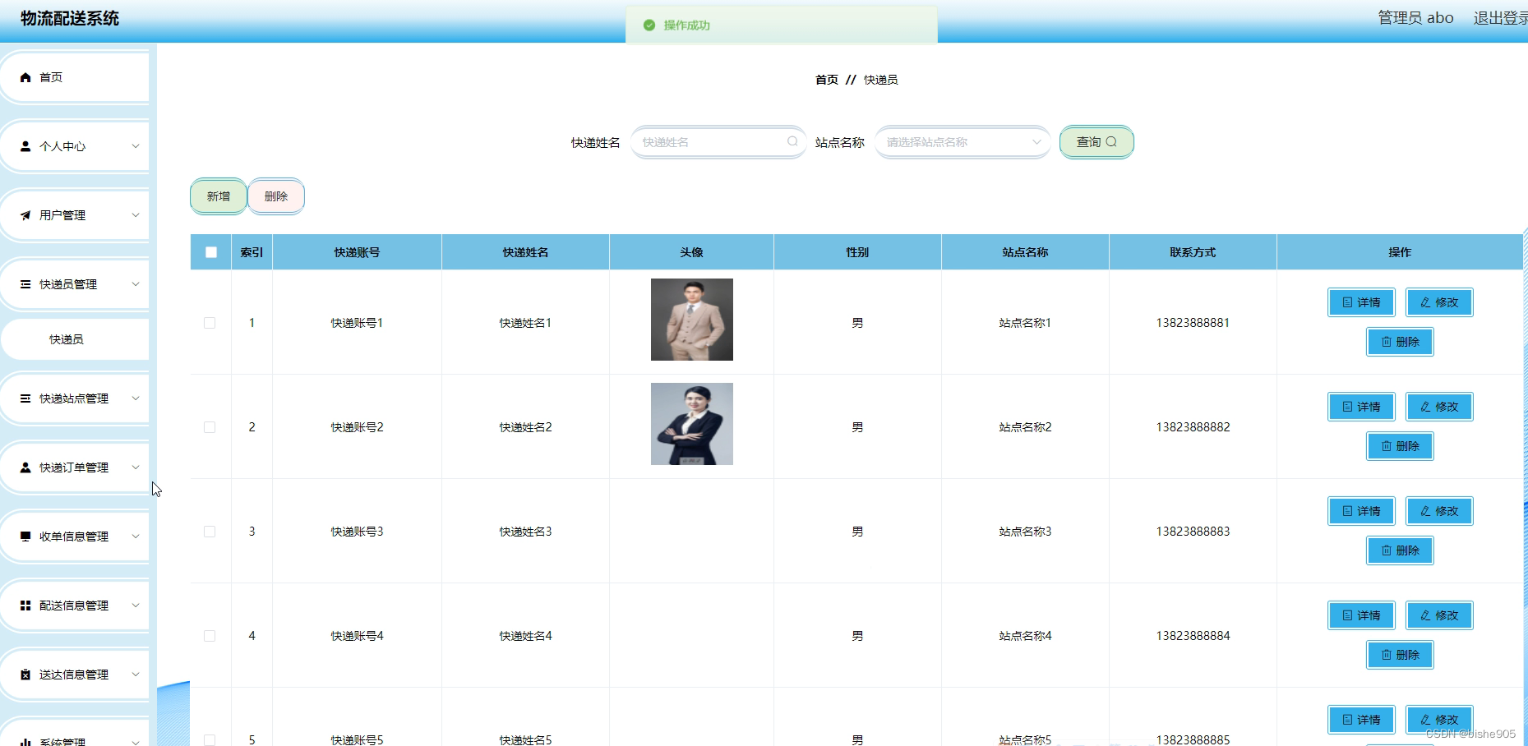Viewport: 1528px width, 746px height.
Task: Expand the 快递站点管理 sidebar menu
Action: (x=75, y=398)
